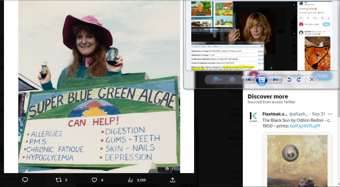
Task: Play slide show in Photo Viewer
Action: 262,80
